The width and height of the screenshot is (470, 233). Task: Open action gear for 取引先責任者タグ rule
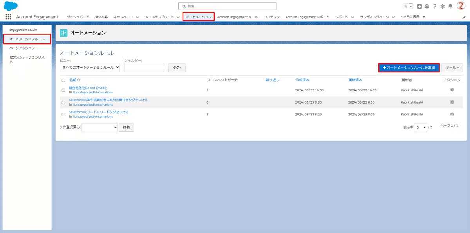[452, 102]
